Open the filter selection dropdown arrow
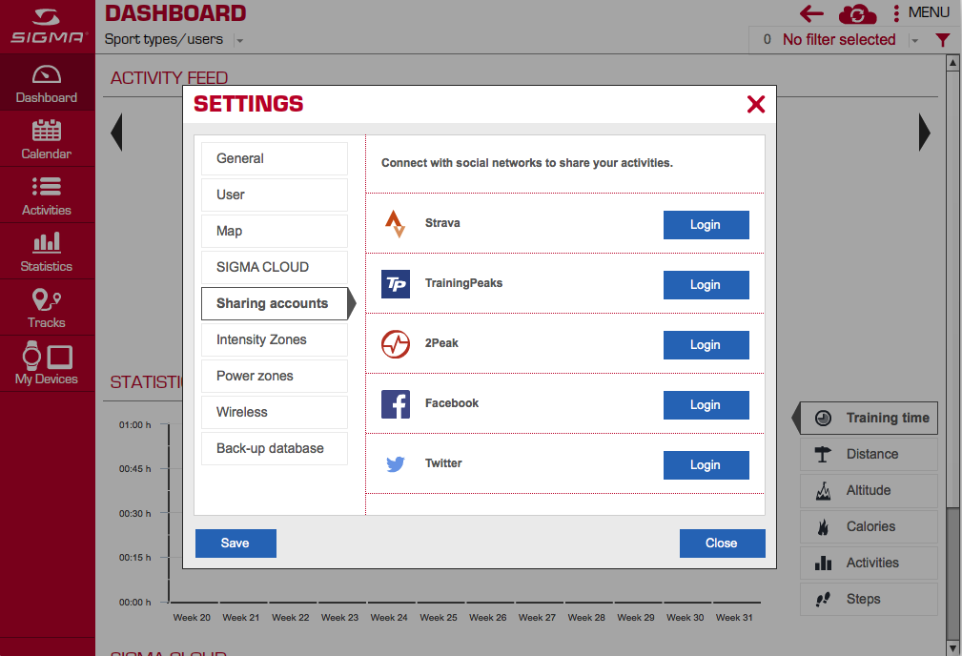 pyautogui.click(x=914, y=41)
